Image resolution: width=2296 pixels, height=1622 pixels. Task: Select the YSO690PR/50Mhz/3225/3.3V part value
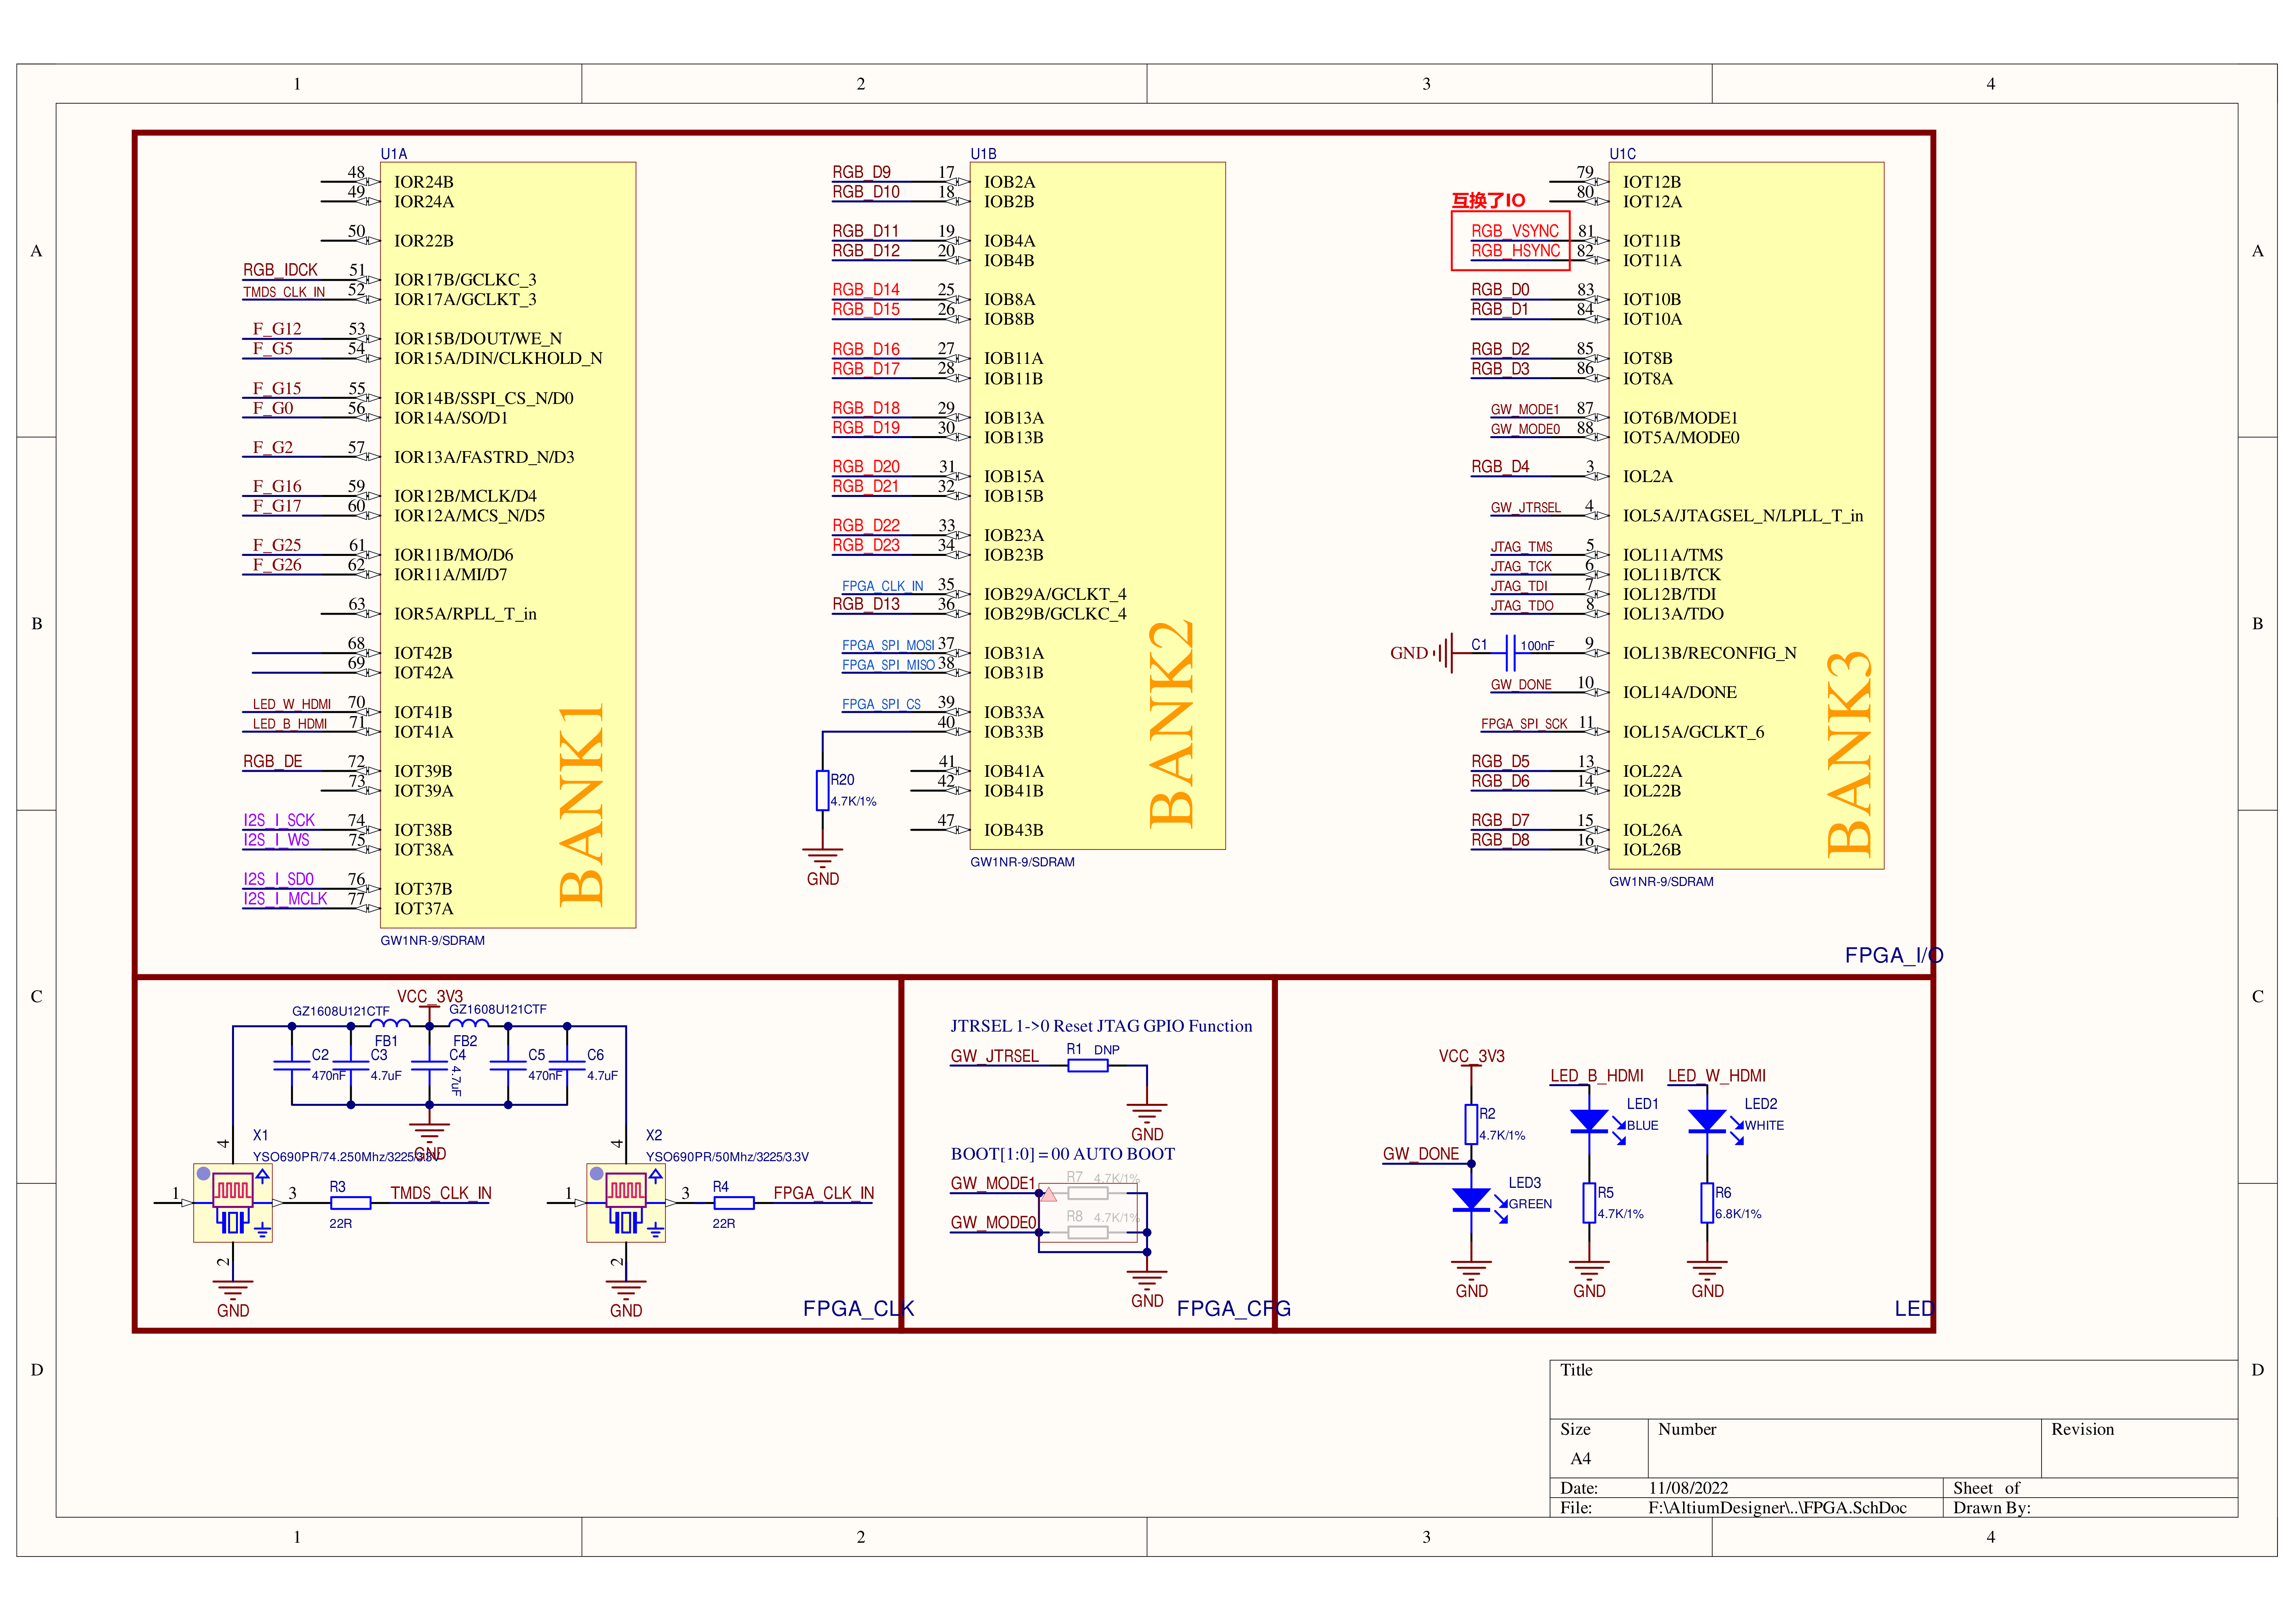pyautogui.click(x=727, y=1157)
